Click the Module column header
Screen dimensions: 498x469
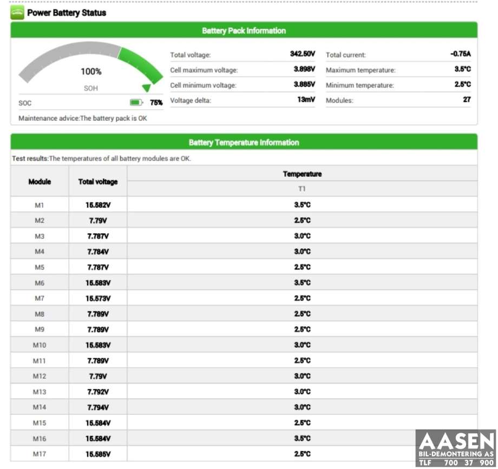(x=40, y=182)
